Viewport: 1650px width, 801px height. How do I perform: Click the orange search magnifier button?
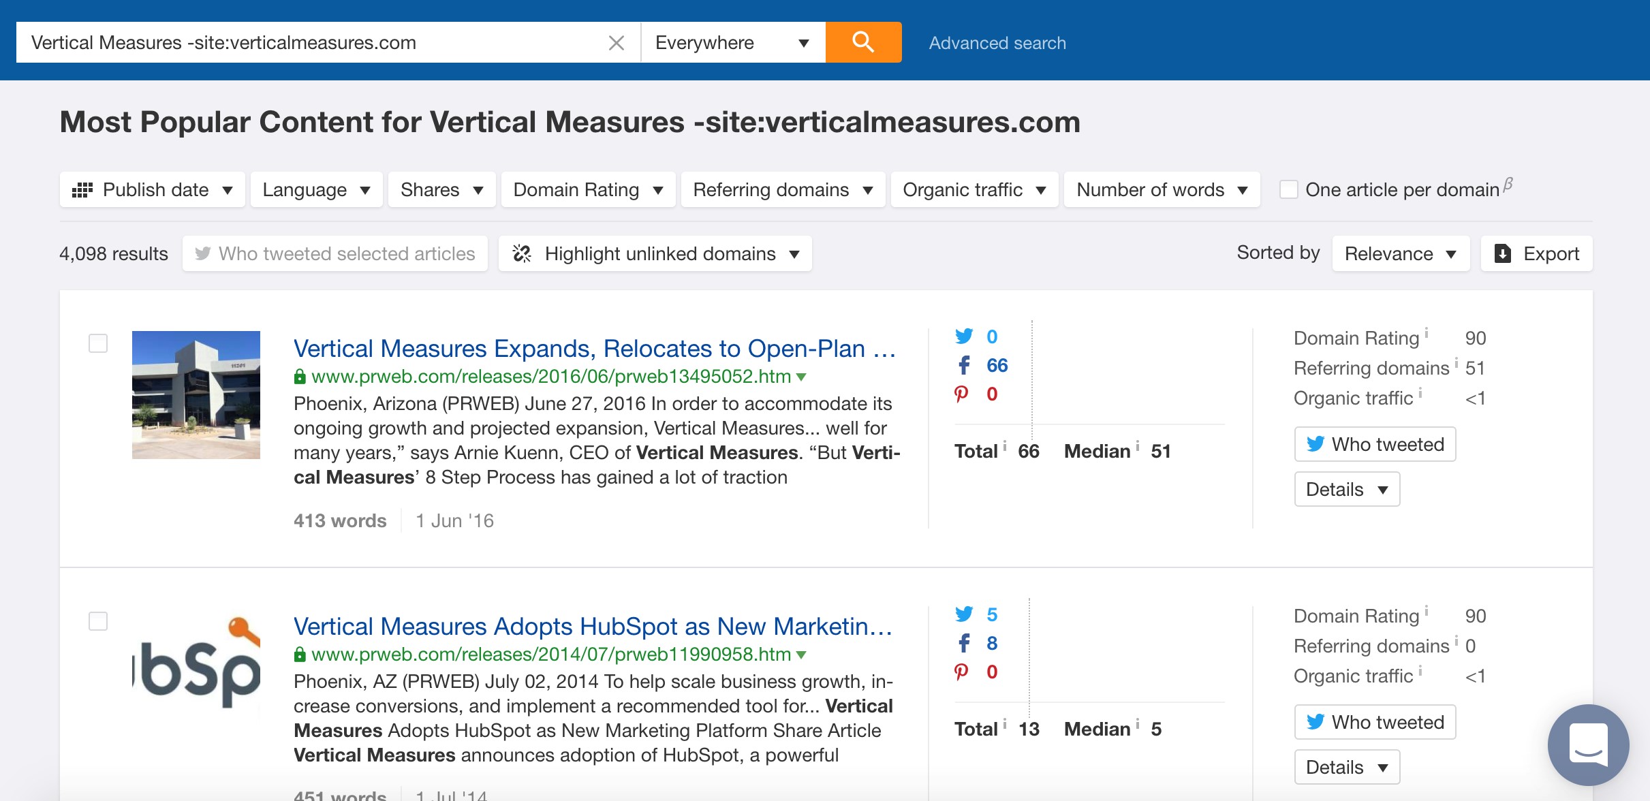863,42
